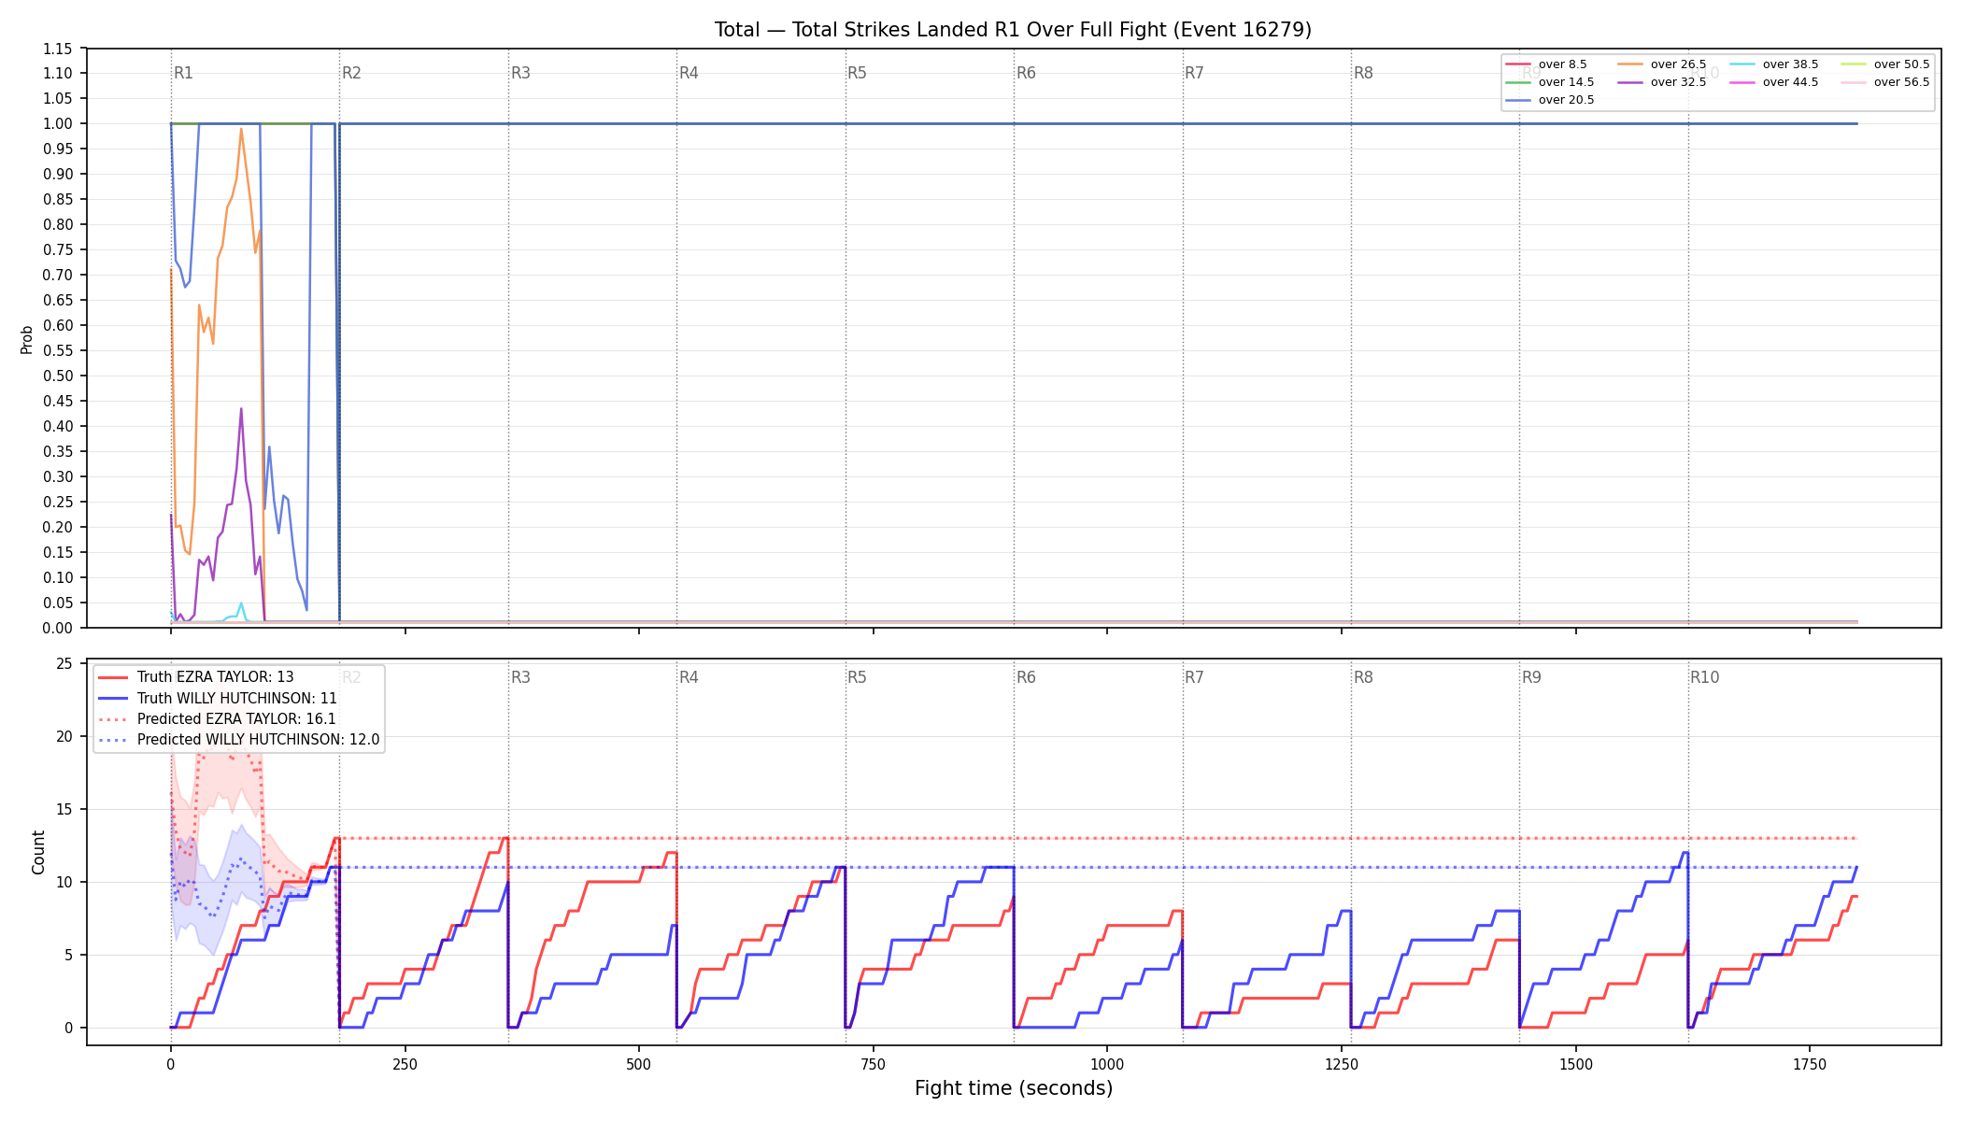Click the 15 tick on Count axis

pyautogui.click(x=64, y=810)
